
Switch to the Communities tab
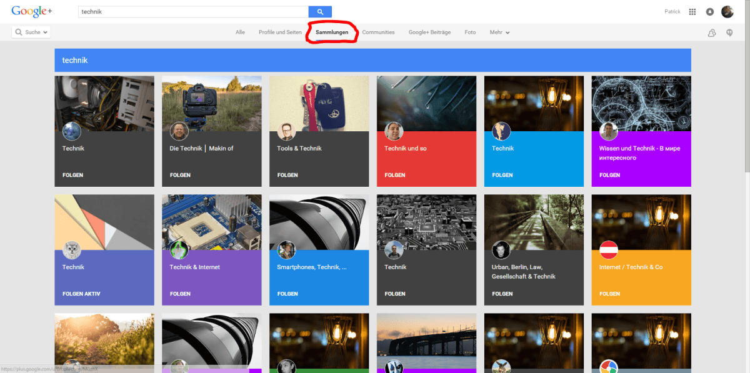[378, 32]
